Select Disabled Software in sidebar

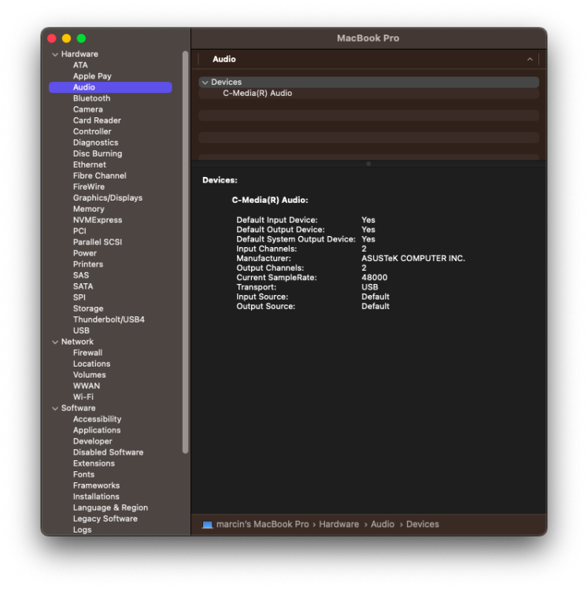point(110,452)
